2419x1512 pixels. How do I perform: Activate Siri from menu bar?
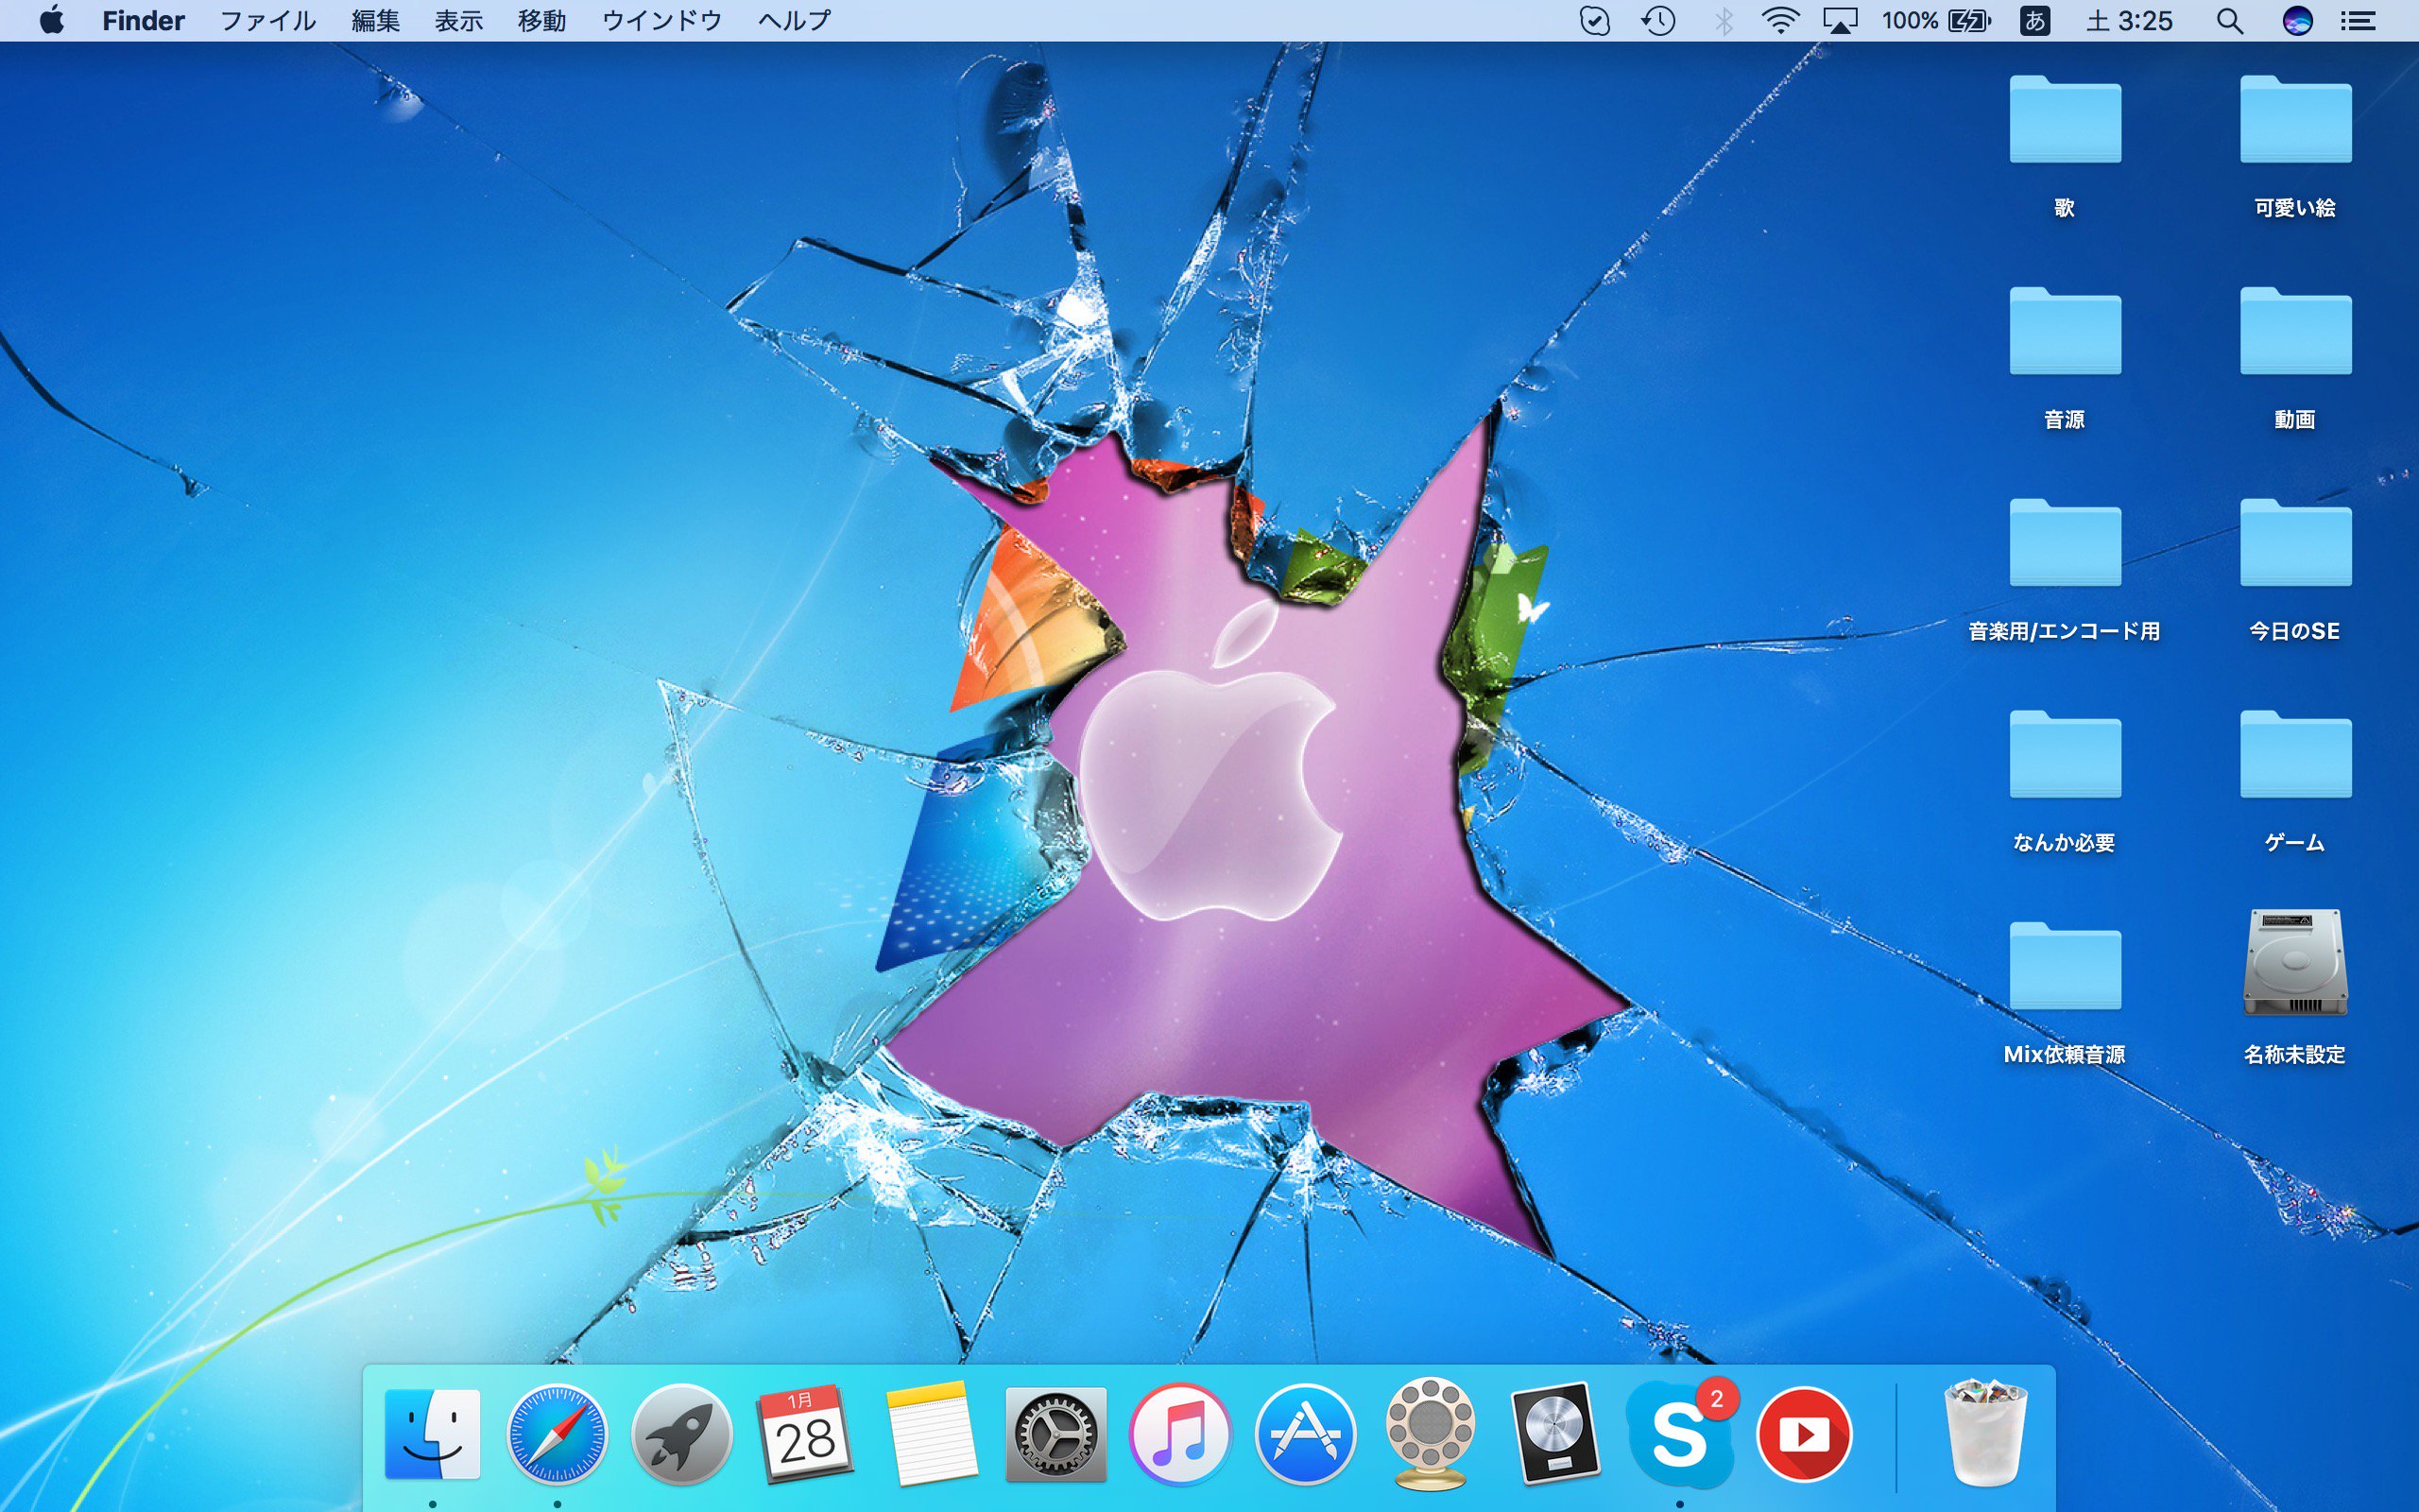pos(2297,20)
